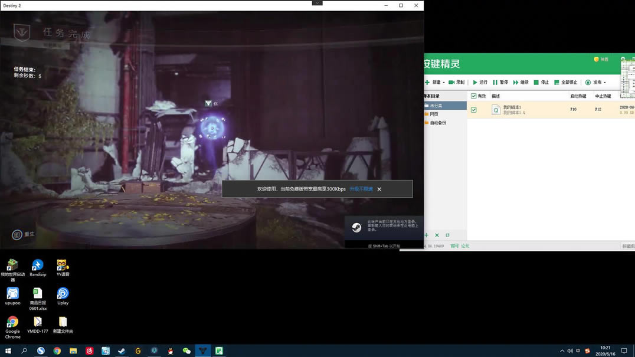The width and height of the screenshot is (635, 357).
Task: Click the add folder plus icon
Action: [x=427, y=235]
